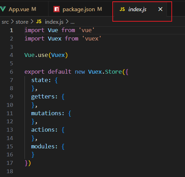
Task: Click the JS icon in the breadcrumb
Action: (x=39, y=22)
